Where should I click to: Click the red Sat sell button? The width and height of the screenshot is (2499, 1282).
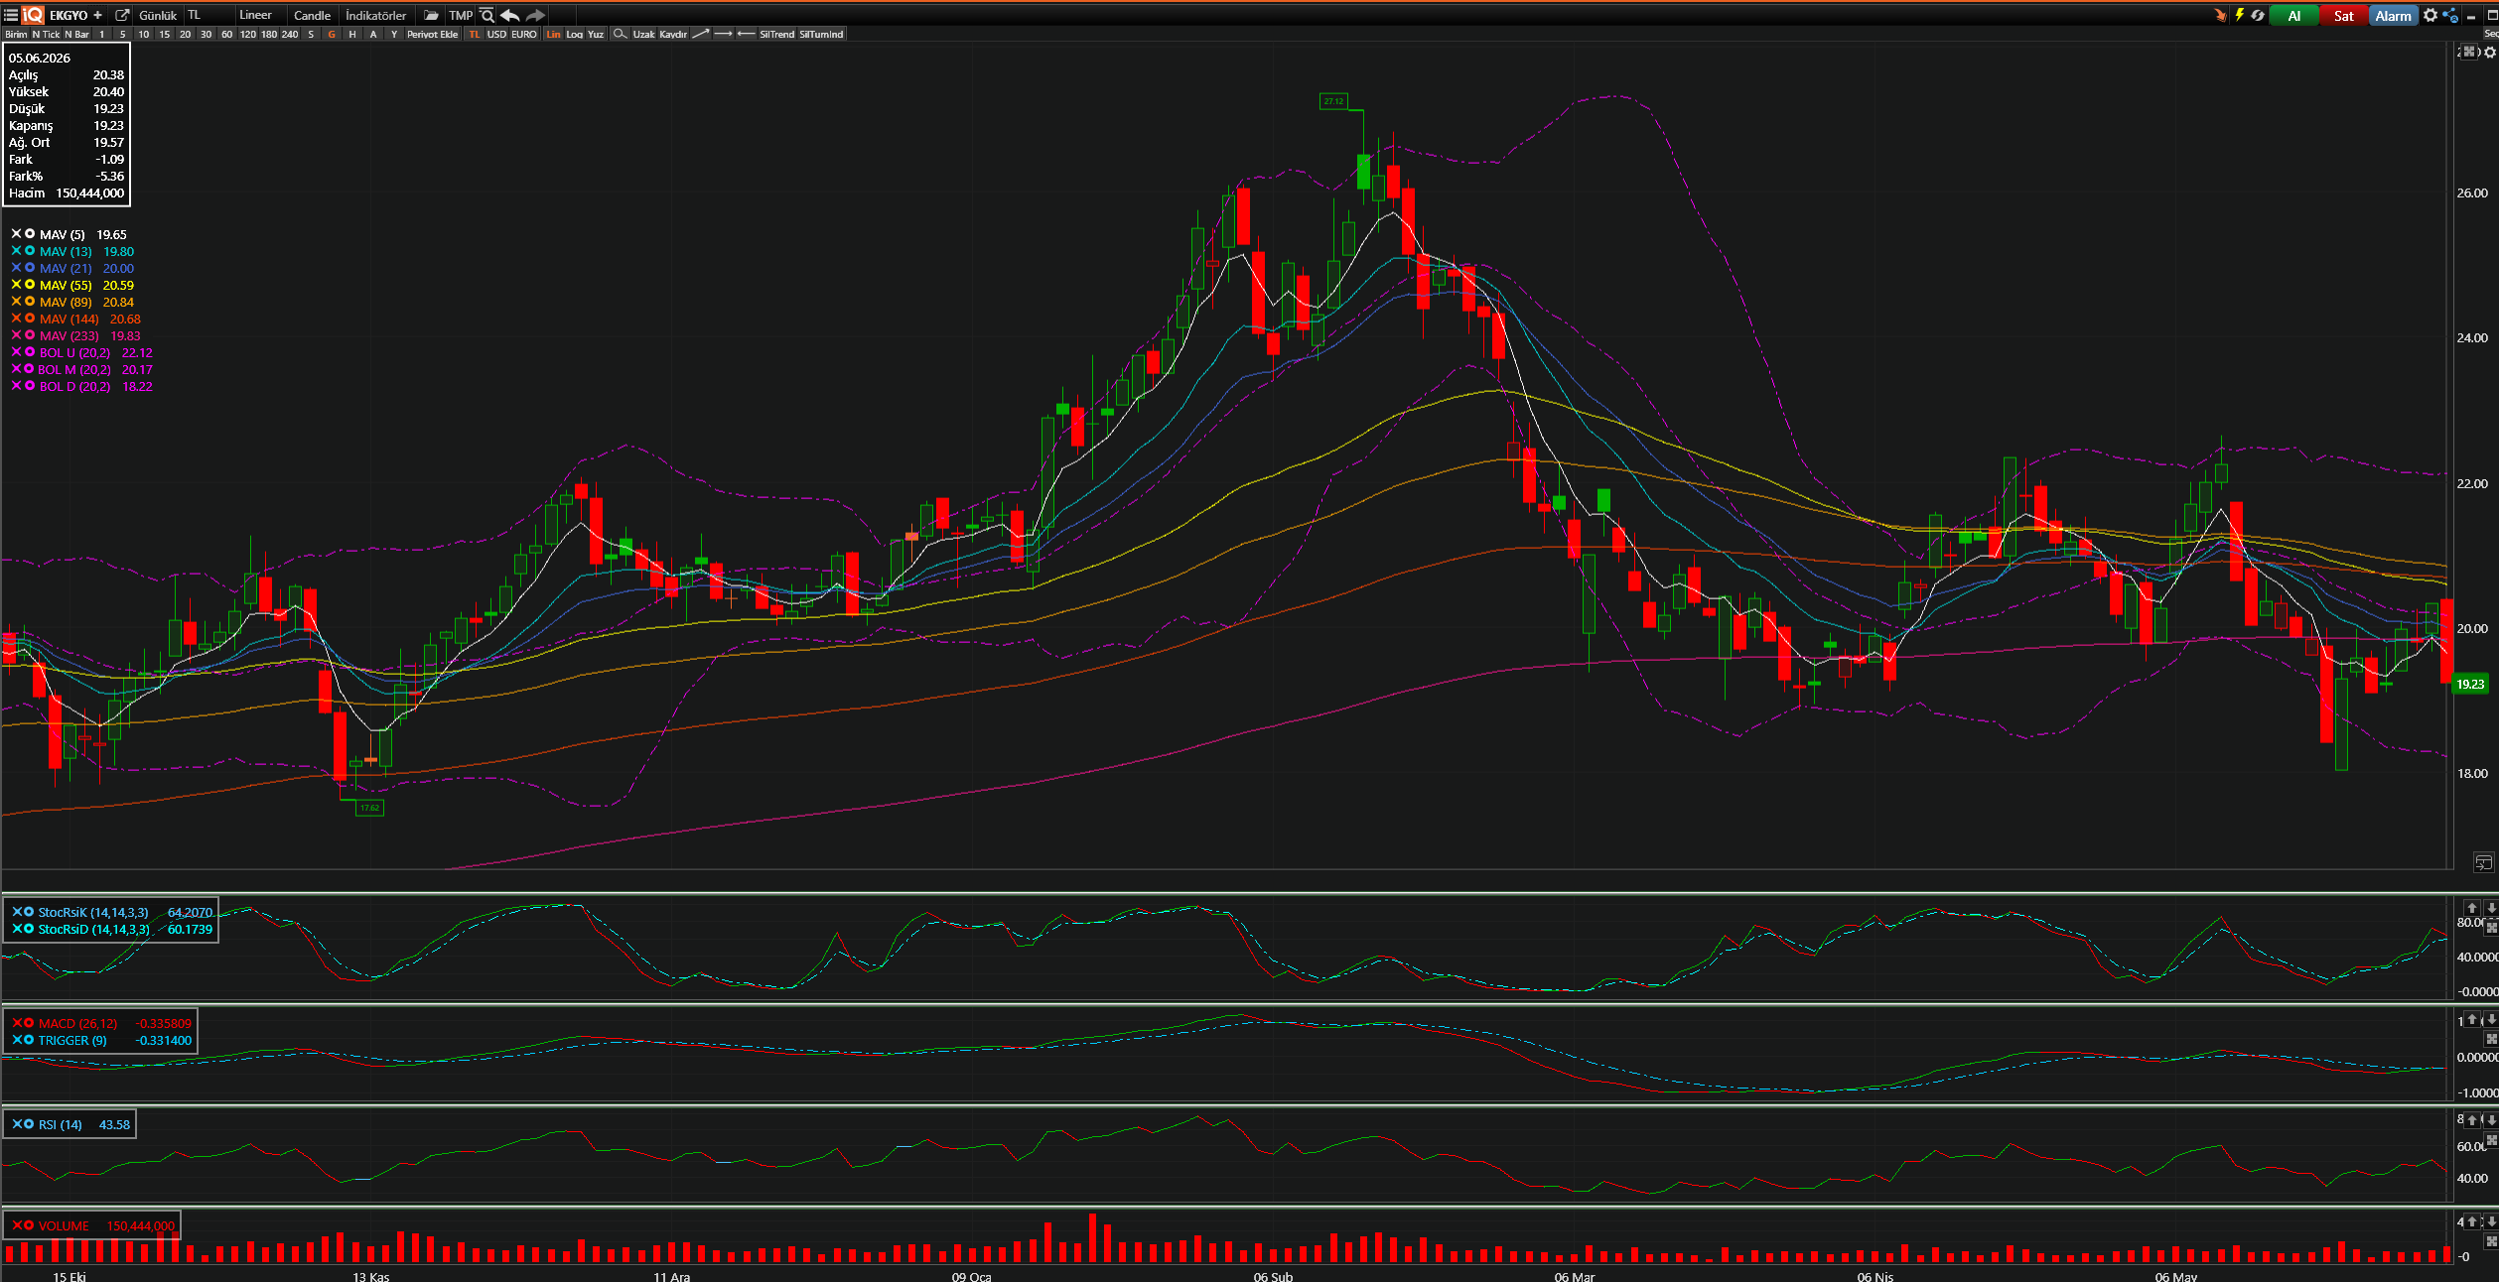(2343, 15)
